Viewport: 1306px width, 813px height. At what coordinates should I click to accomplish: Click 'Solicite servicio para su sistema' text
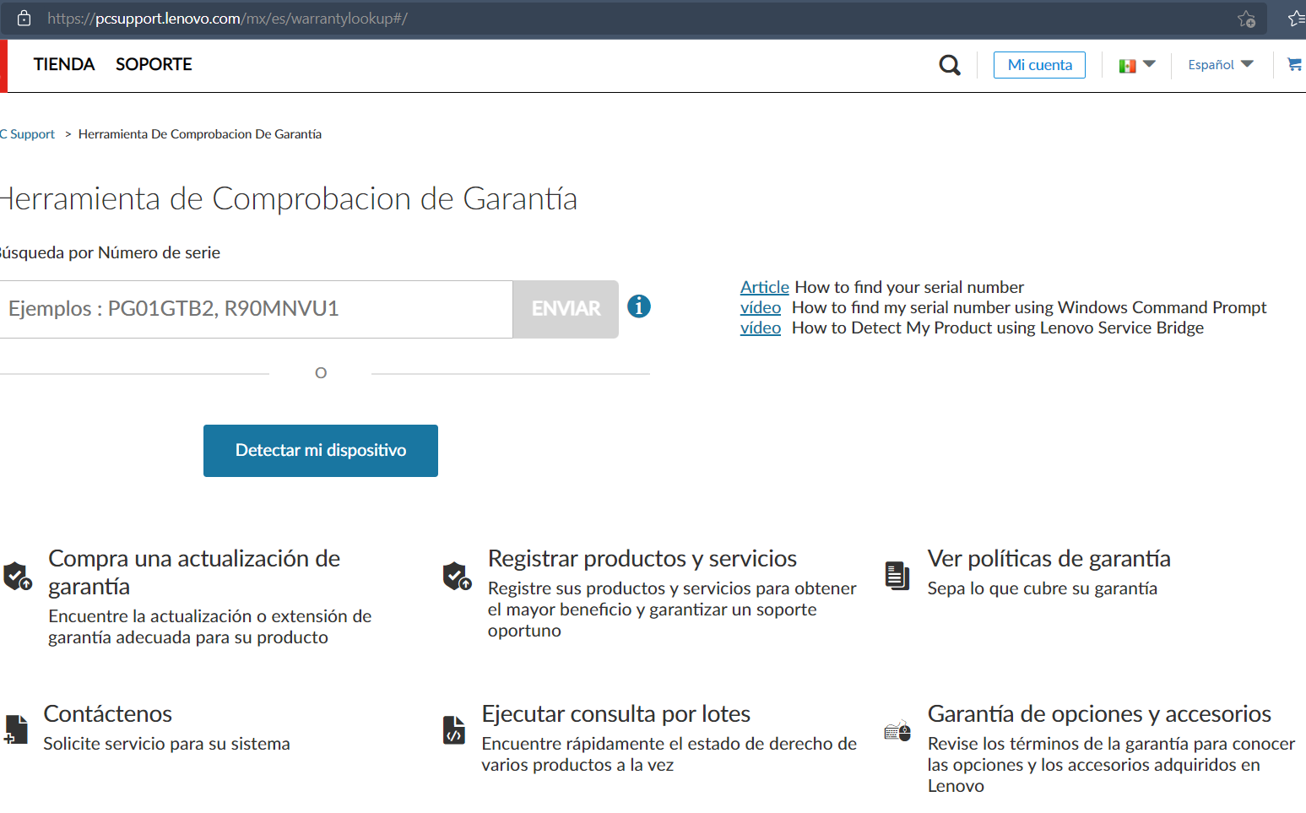(166, 744)
